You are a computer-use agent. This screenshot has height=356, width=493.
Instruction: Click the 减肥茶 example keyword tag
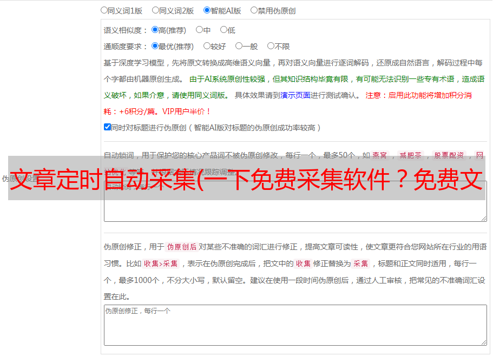[410, 155]
